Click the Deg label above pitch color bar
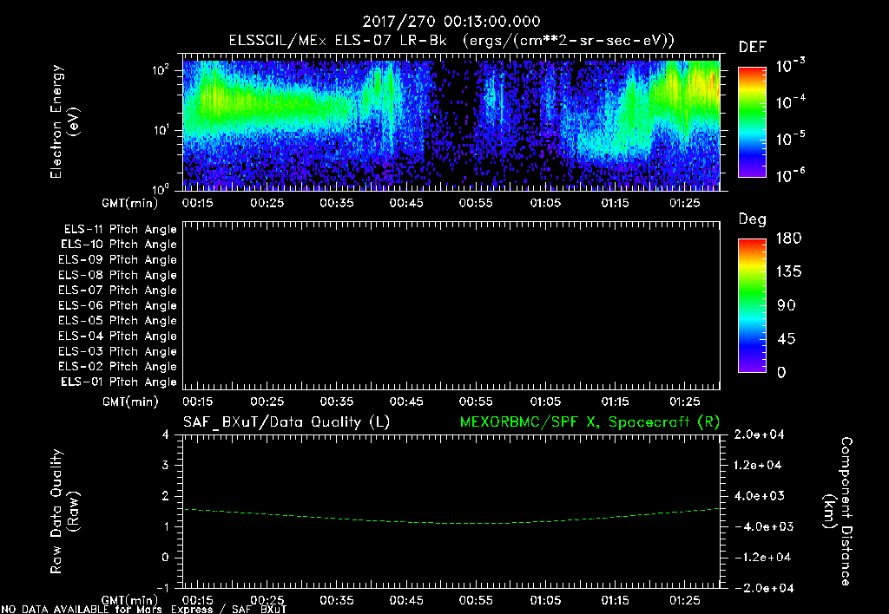889x614 pixels. click(x=752, y=219)
